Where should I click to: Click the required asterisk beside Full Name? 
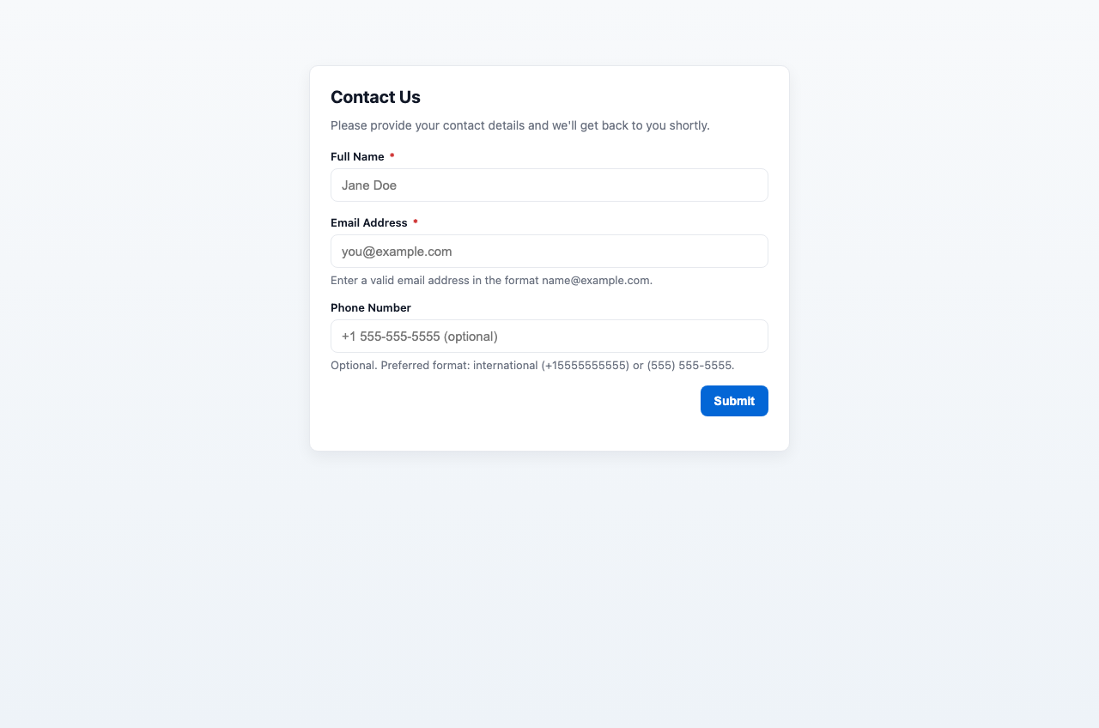[x=392, y=156]
